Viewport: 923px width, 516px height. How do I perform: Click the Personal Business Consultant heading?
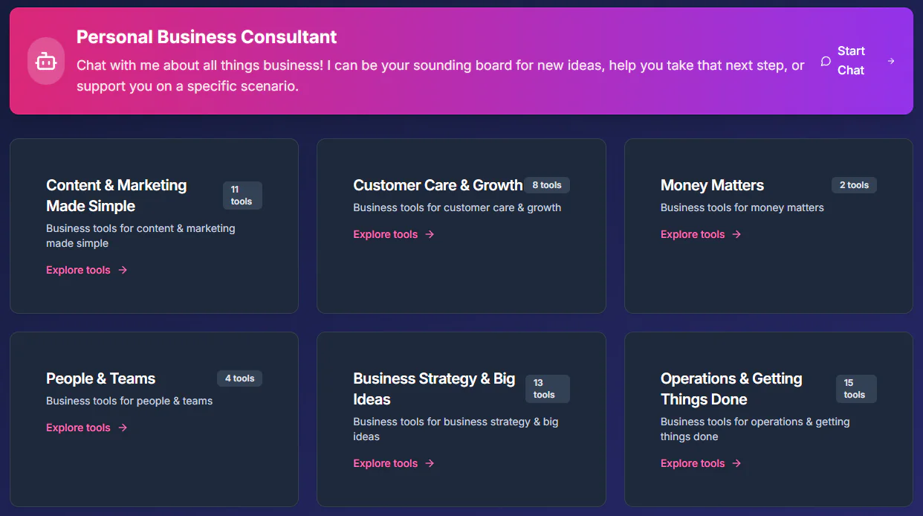[207, 37]
